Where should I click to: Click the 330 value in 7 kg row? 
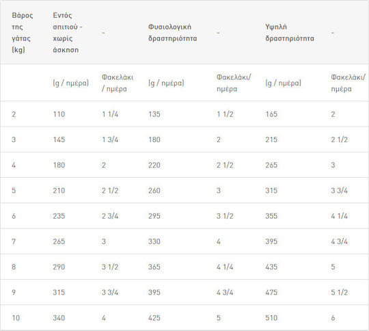(154, 241)
